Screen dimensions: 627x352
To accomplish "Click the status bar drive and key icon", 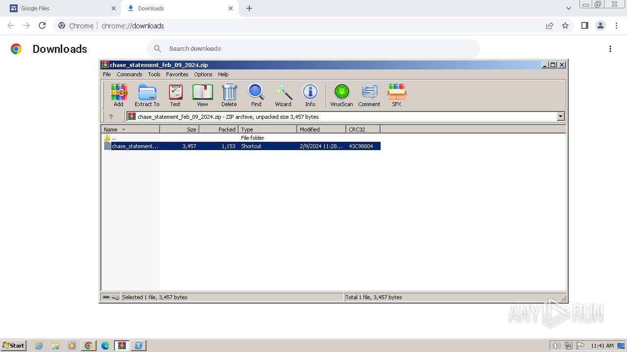I will [111, 297].
